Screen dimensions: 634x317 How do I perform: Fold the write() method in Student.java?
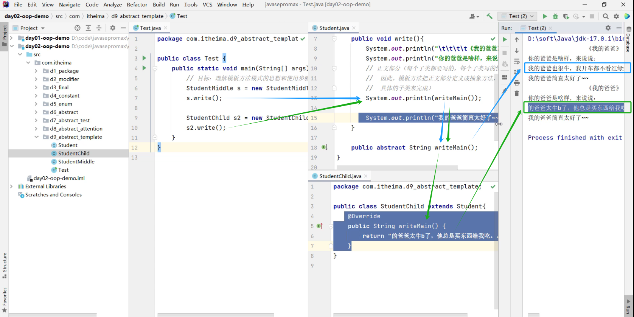(334, 39)
